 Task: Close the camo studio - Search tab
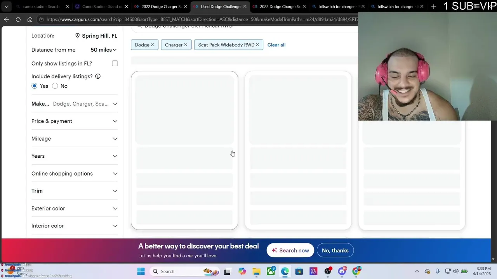(67, 7)
